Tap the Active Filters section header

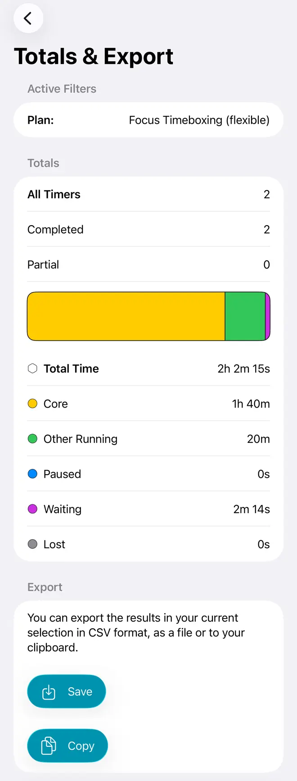tap(62, 89)
